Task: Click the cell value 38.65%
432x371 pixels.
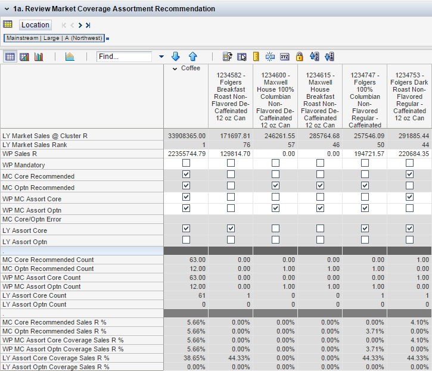Action: [187, 358]
